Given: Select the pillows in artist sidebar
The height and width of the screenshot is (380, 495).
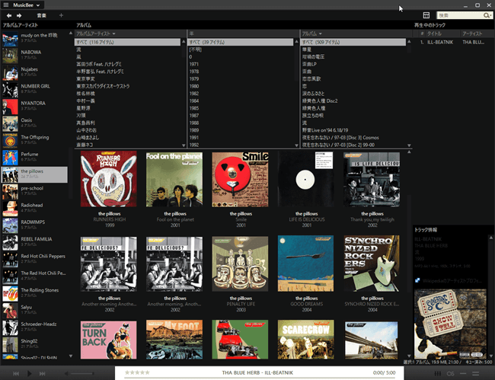Looking at the screenshot, I should 35,174.
